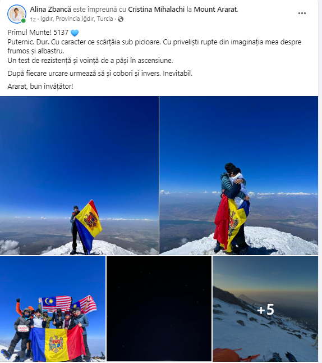Click Alina Zbancă's profile picture avatar

(17, 14)
